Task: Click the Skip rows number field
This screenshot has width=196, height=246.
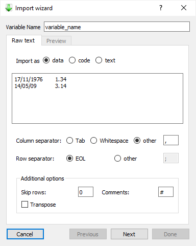Action: [86, 192]
